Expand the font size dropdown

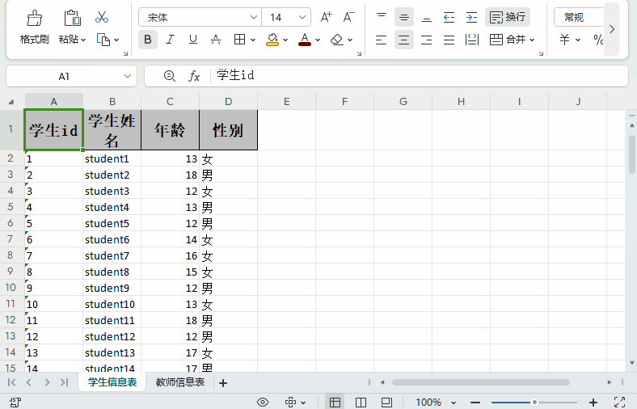[x=302, y=17]
